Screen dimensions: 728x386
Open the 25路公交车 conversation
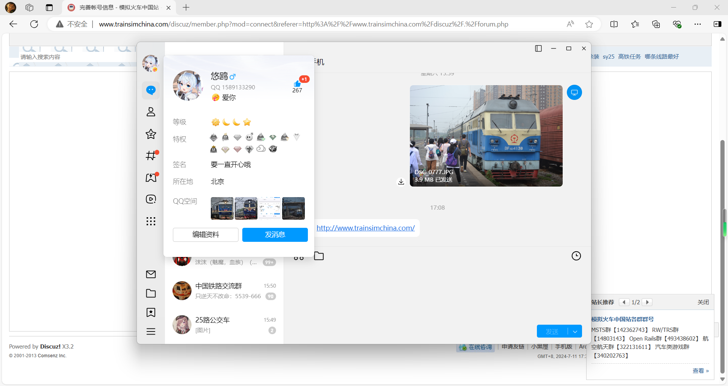[224, 325]
